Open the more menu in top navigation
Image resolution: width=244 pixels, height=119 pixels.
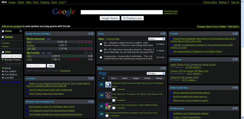pos(62,2)
